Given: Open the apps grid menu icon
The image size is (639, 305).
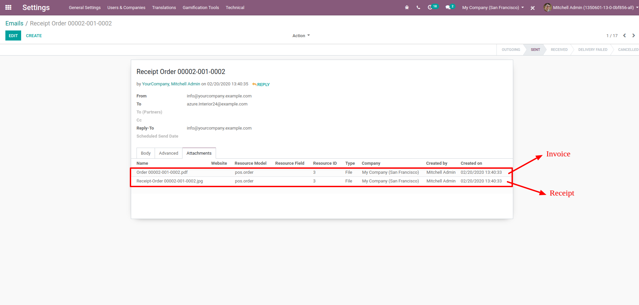Looking at the screenshot, I should (x=8, y=7).
